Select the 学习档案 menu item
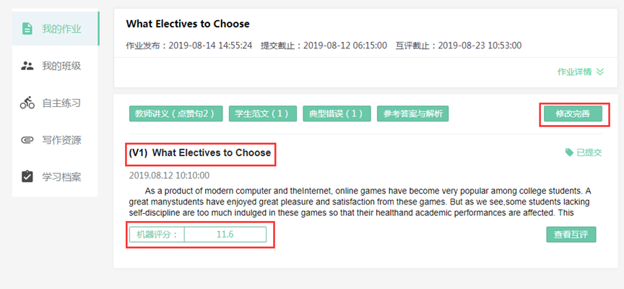Image resolution: width=624 pixels, height=289 pixels. click(61, 176)
